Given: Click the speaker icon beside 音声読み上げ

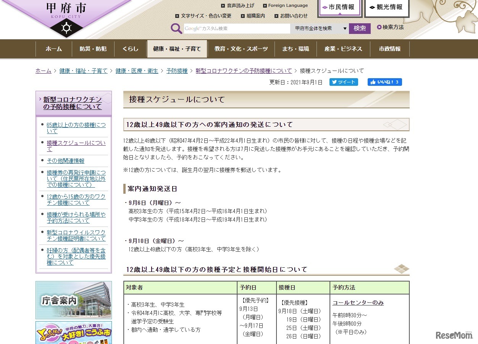Looking at the screenshot, I should coord(223,5).
